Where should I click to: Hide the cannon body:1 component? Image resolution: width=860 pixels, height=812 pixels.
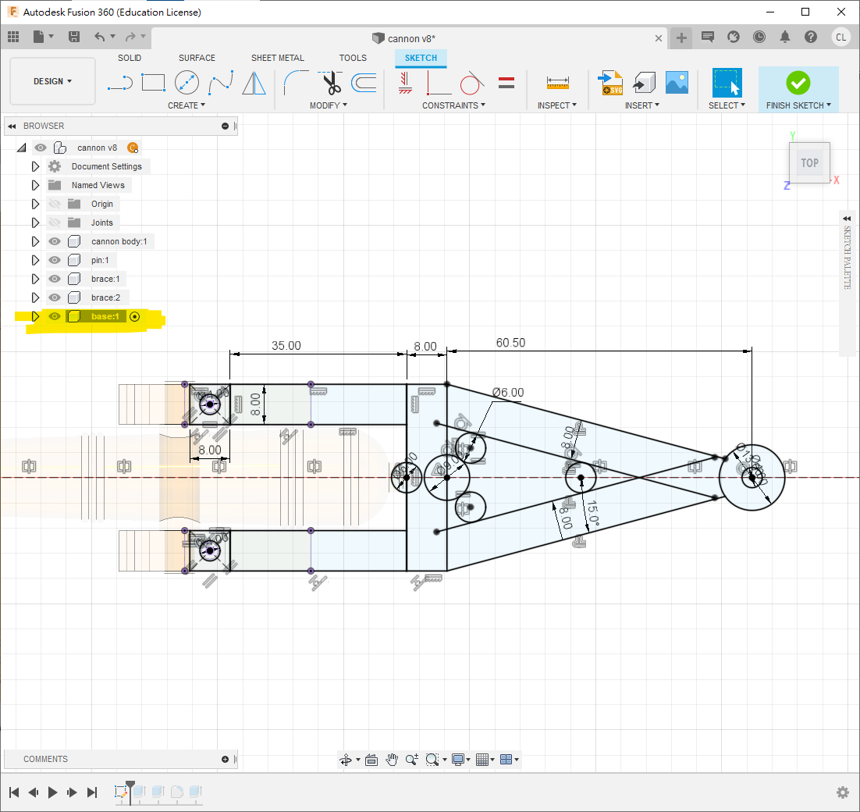pos(55,241)
